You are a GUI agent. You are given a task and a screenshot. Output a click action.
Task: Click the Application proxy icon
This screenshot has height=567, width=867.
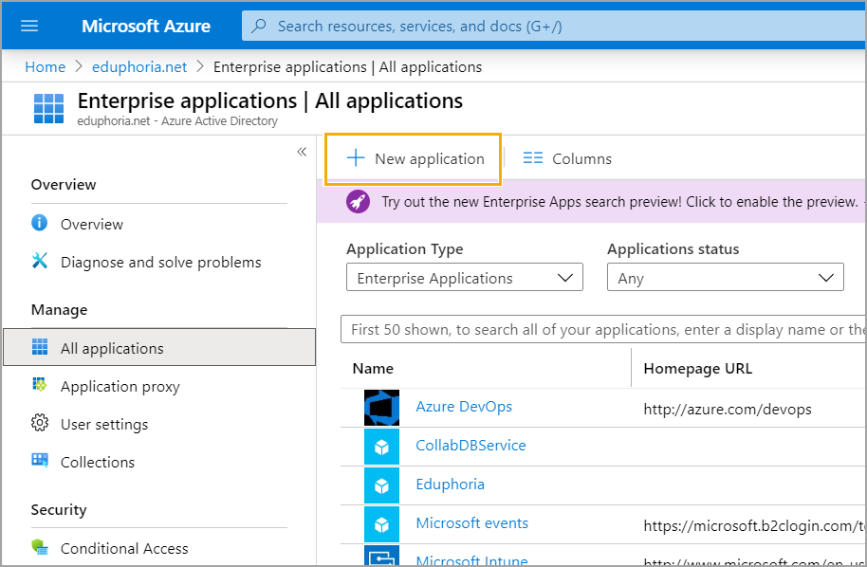point(40,384)
